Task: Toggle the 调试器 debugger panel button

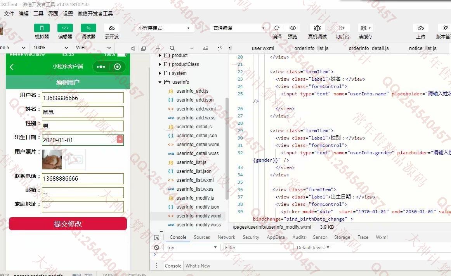Action: [x=88, y=28]
